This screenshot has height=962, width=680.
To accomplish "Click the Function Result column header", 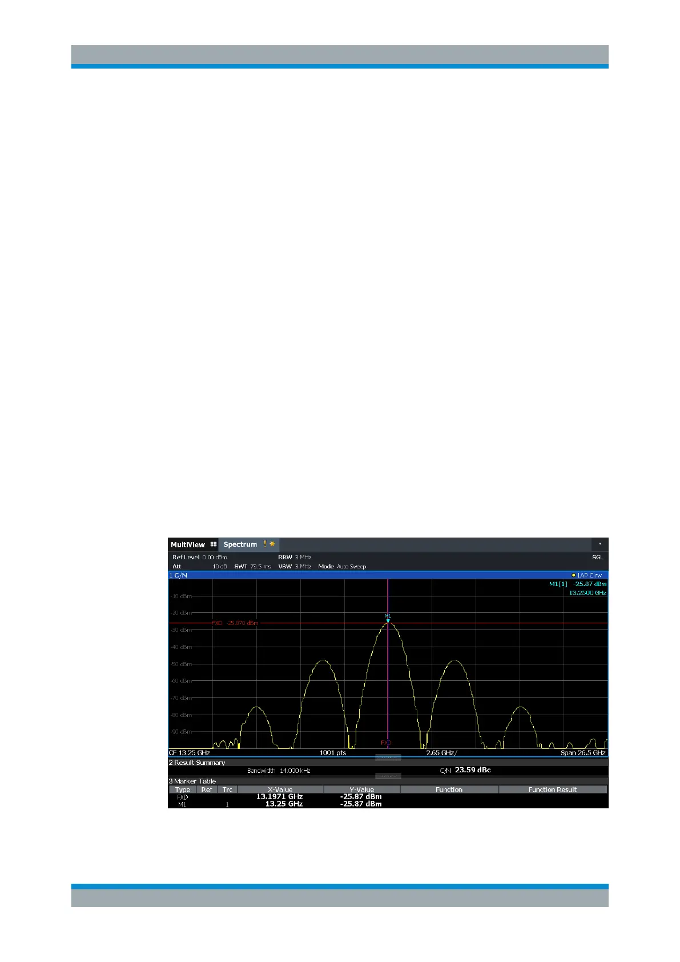I will tap(552, 789).
